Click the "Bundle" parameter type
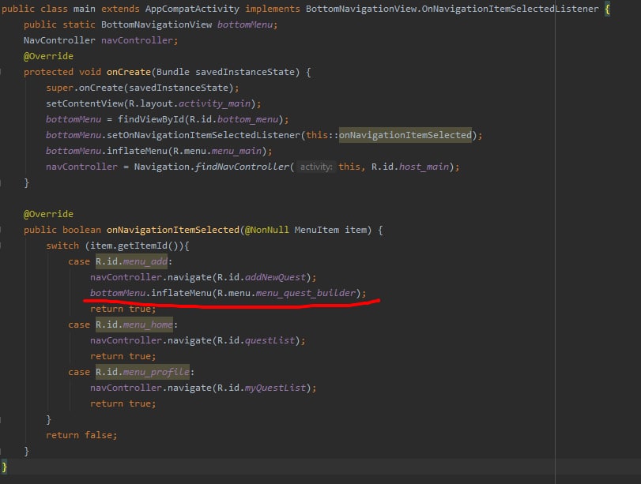 click(x=172, y=72)
